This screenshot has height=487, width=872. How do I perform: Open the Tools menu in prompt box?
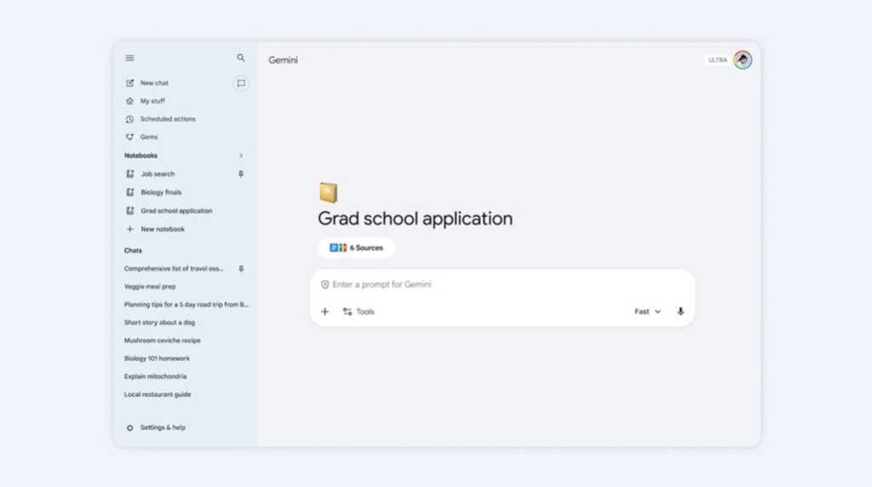[359, 312]
